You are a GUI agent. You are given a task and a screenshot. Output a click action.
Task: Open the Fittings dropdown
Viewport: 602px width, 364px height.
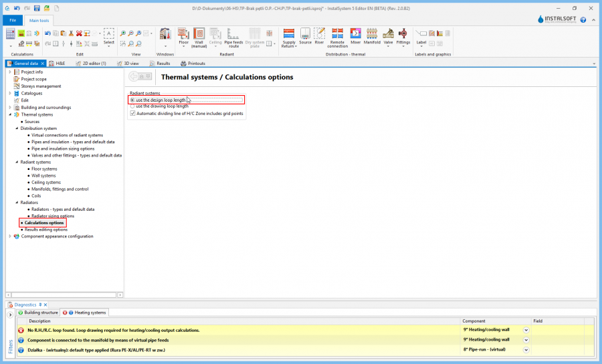(x=403, y=37)
